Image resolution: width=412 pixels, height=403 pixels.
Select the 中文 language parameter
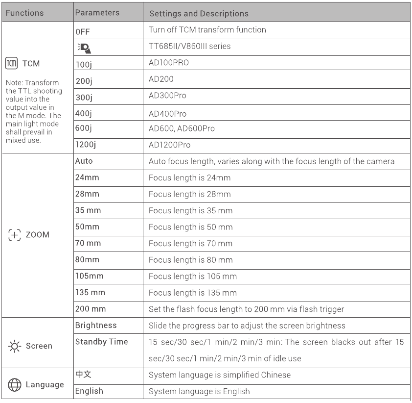point(83,374)
